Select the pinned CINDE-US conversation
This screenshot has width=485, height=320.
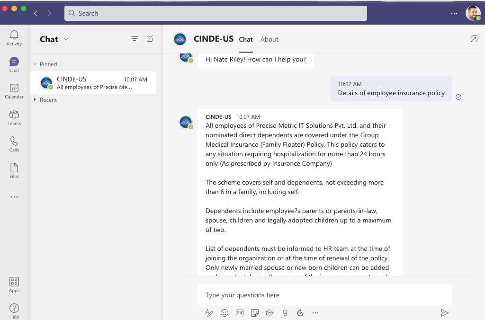click(93, 83)
